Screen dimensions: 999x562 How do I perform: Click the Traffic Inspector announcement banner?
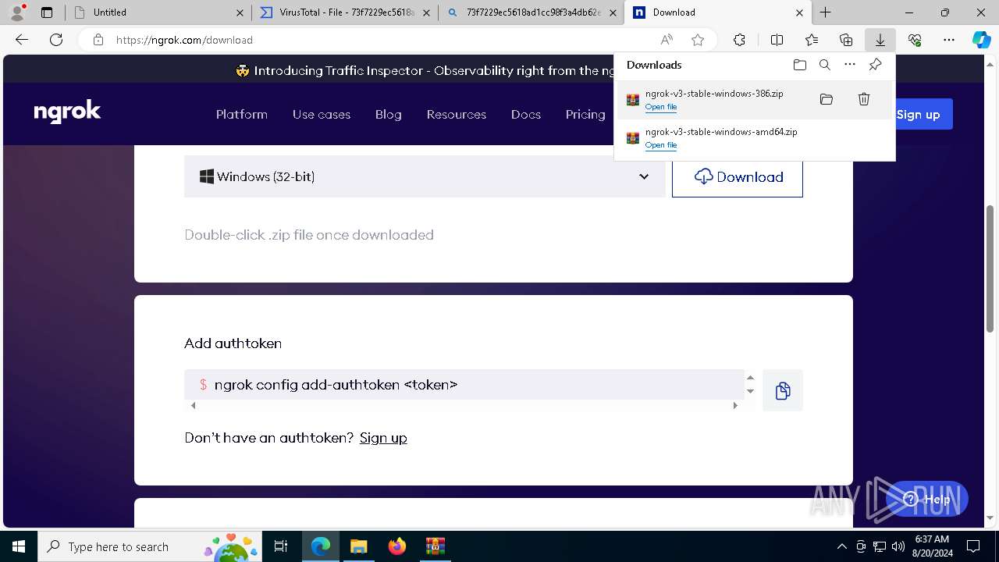(425, 70)
